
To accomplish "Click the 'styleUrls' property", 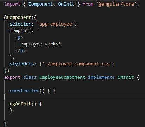I will coord(22,64).
